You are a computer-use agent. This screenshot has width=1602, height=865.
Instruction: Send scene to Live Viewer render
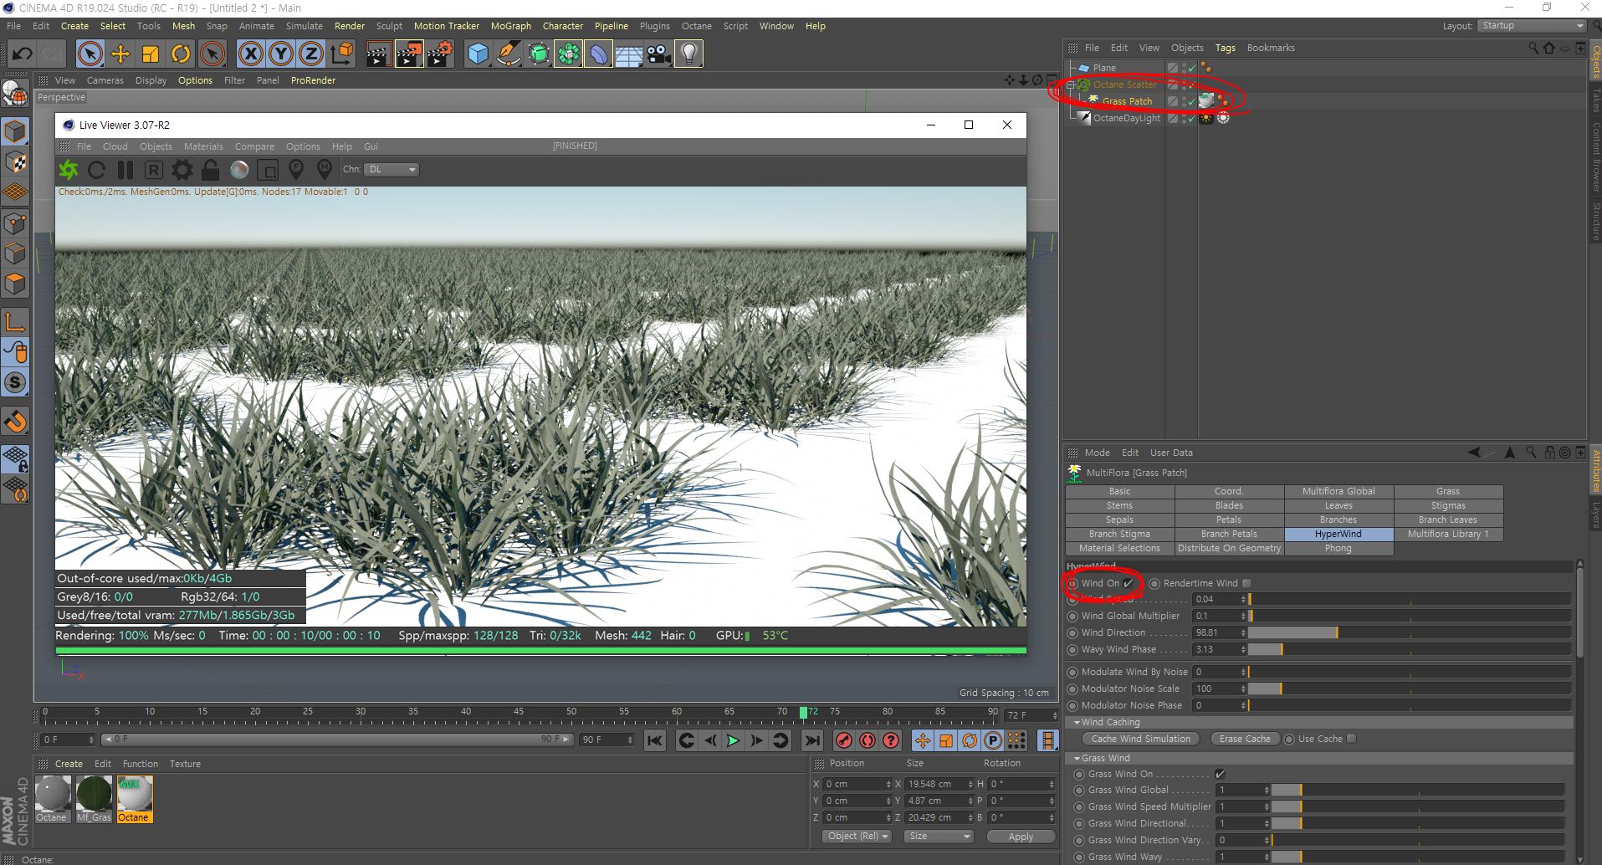[69, 170]
